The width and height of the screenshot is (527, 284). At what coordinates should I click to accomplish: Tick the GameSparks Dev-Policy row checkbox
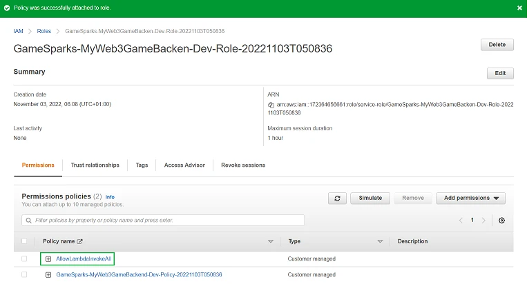pos(25,274)
